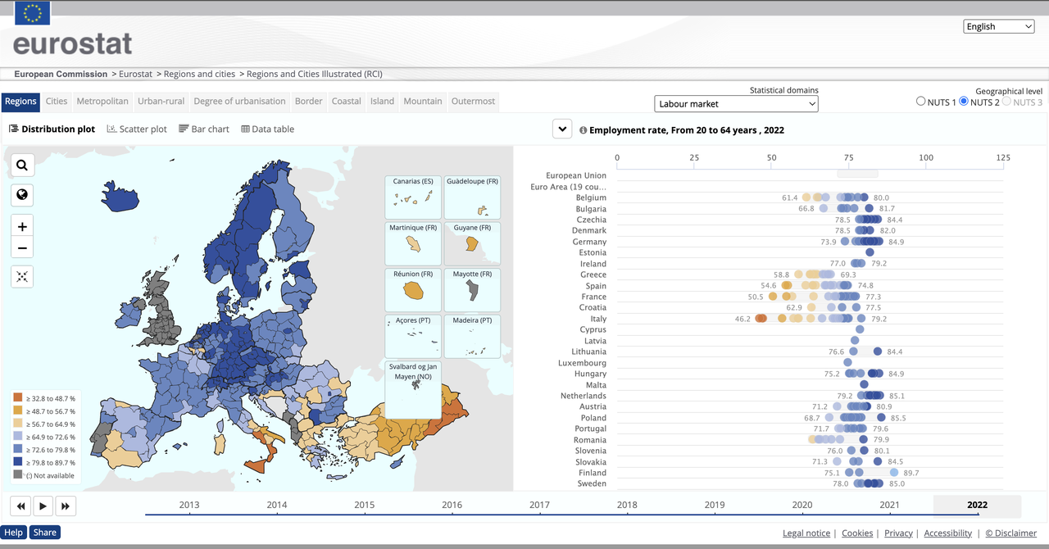Image resolution: width=1049 pixels, height=549 pixels.
Task: Click the Martinique (FR) inset map
Action: pos(413,243)
